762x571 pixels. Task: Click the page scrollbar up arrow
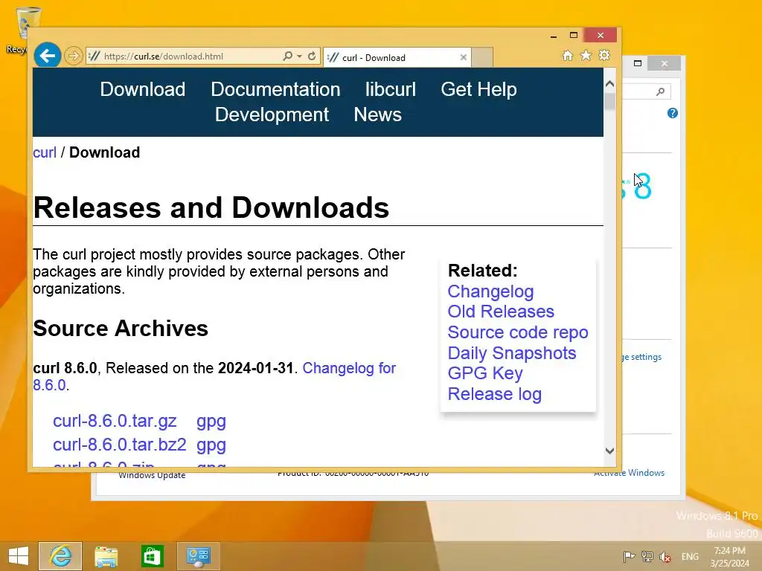[610, 84]
